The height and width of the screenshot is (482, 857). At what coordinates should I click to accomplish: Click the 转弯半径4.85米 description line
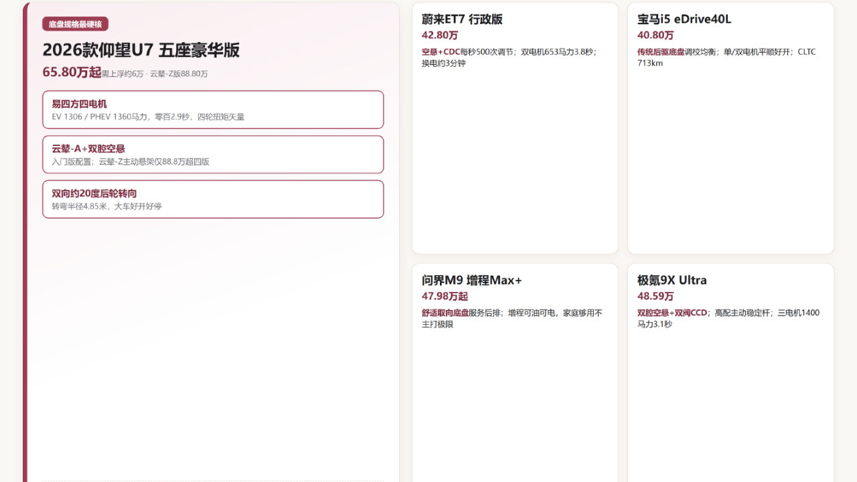pyautogui.click(x=106, y=206)
